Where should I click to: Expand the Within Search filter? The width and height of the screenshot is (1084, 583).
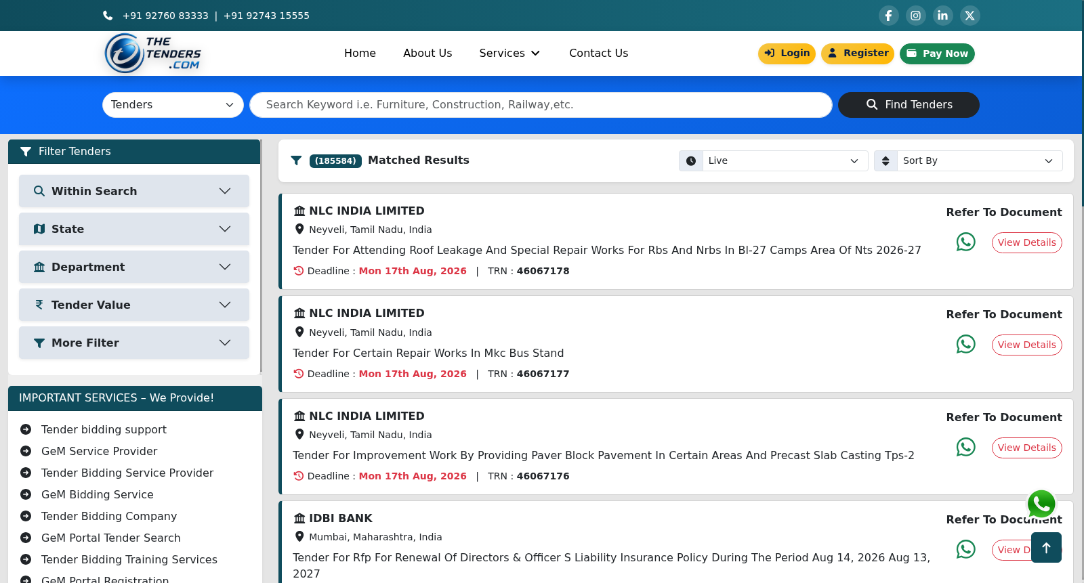point(134,191)
